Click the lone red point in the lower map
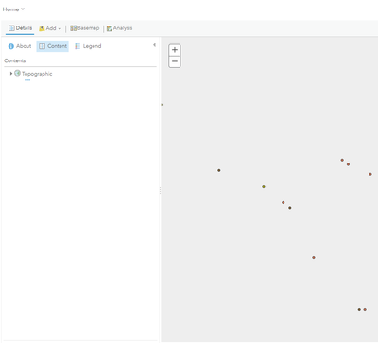This screenshot has height=343, width=378. point(314,257)
